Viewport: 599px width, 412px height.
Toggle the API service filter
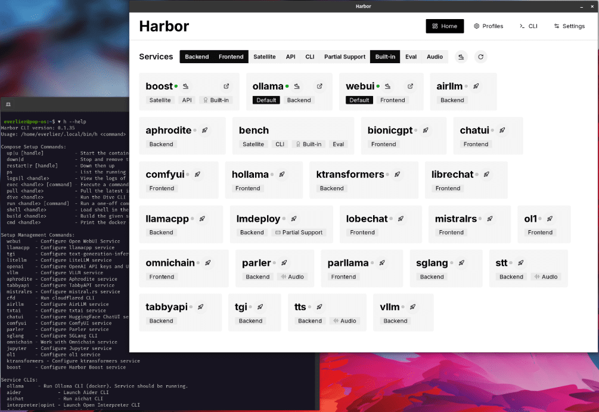(x=290, y=57)
